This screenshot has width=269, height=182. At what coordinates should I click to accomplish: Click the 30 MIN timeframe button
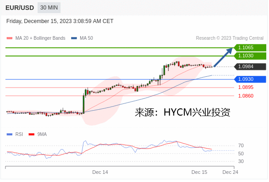tap(49, 8)
